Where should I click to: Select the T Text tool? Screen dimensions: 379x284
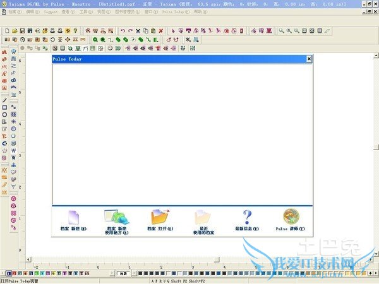coord(4,136)
